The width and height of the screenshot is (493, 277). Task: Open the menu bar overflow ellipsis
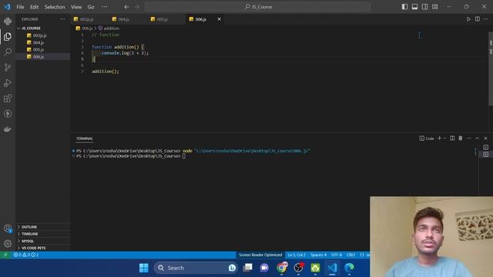[105, 7]
